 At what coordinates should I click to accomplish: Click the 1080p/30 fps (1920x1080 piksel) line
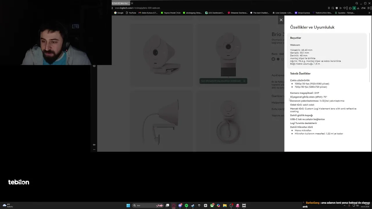click(312, 84)
